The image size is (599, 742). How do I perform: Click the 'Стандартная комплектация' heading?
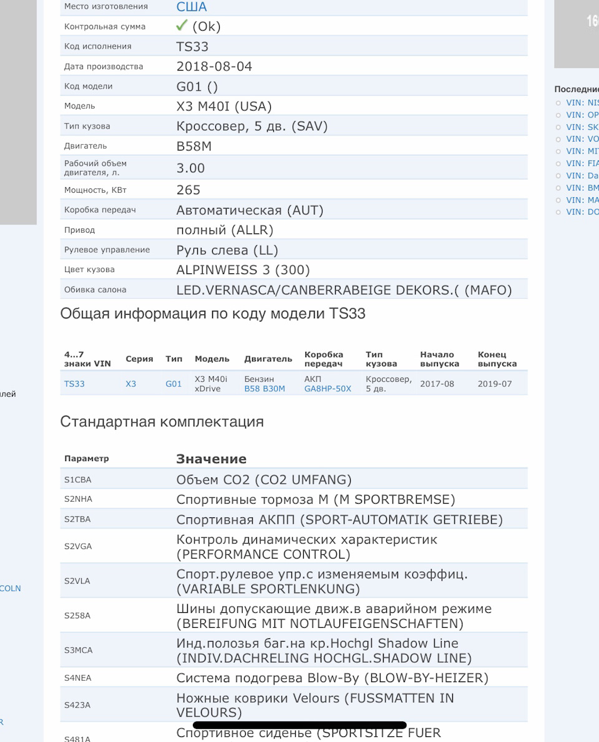(162, 422)
